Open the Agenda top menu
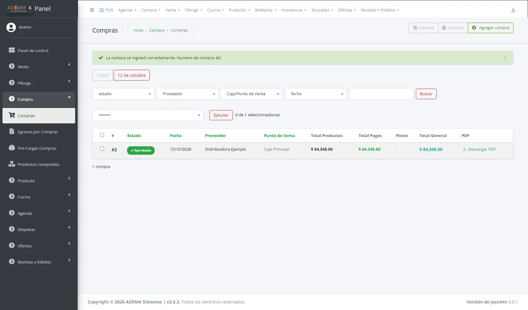The image size is (528, 310). pos(127,10)
